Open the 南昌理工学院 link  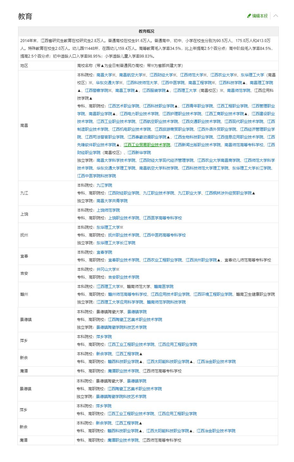click(x=261, y=83)
